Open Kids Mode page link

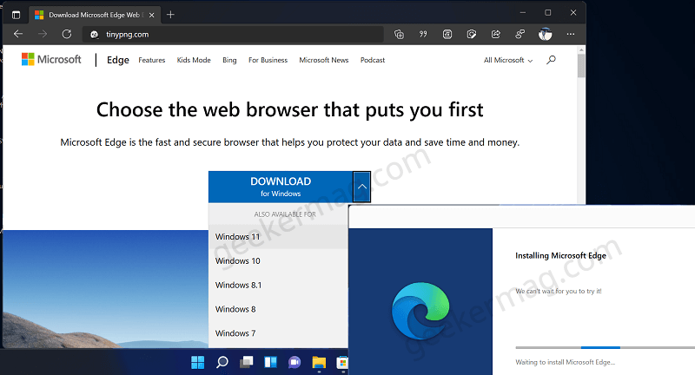click(x=194, y=60)
